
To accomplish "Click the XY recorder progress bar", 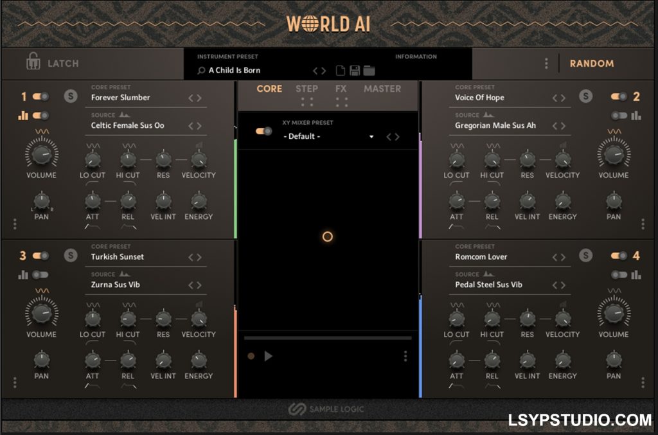I will [x=328, y=338].
